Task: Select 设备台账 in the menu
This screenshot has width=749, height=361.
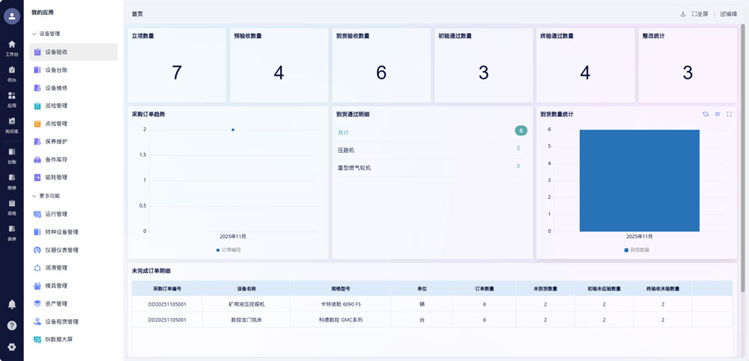Action: [56, 70]
